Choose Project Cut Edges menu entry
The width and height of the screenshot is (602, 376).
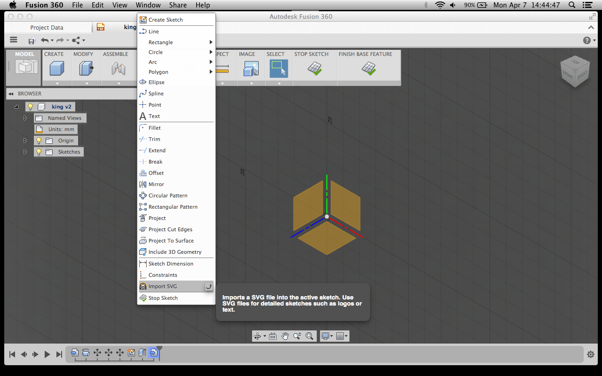176,229
